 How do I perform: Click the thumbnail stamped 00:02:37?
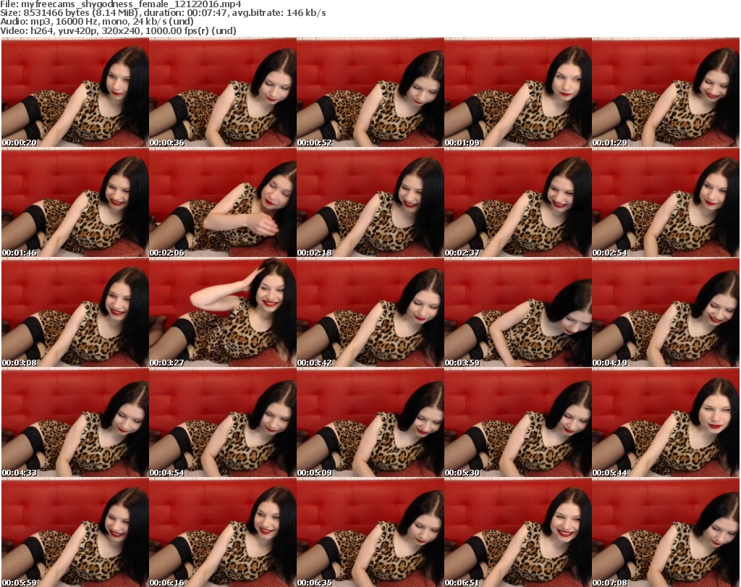518,202
